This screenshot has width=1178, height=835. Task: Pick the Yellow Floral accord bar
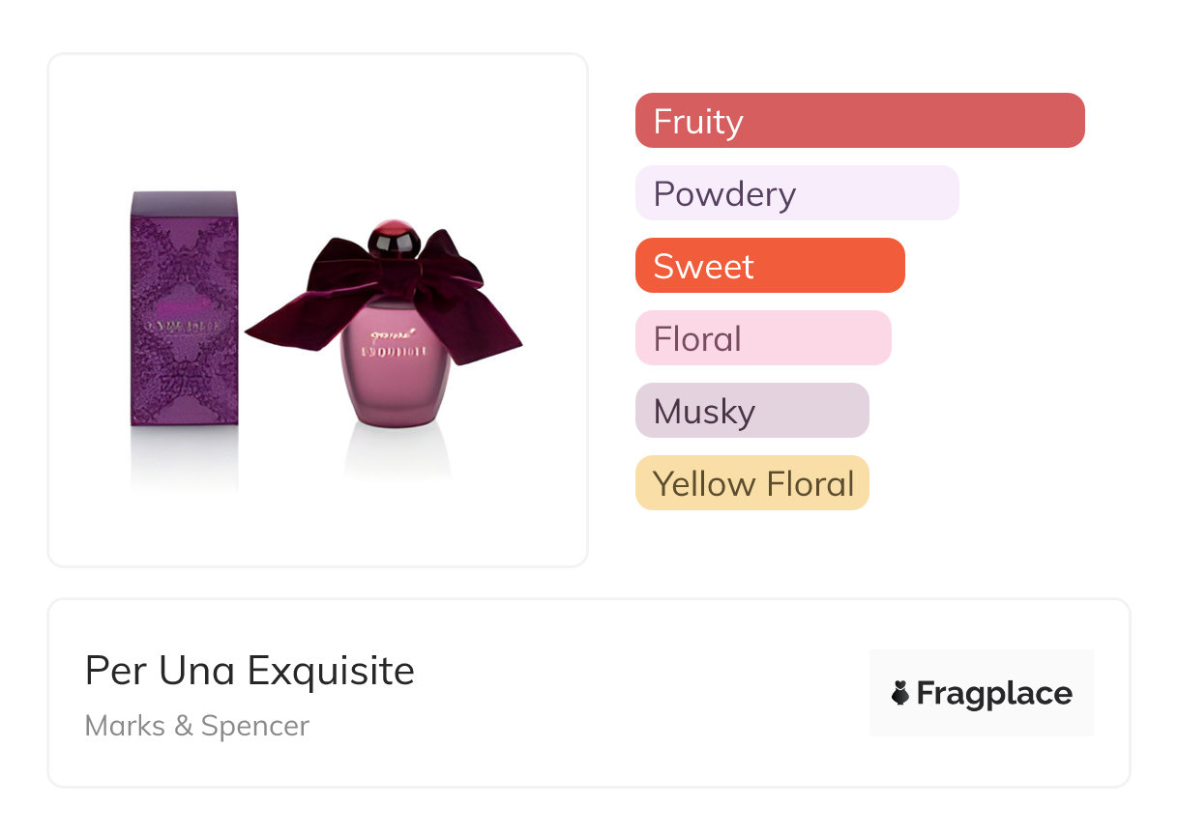(x=751, y=483)
